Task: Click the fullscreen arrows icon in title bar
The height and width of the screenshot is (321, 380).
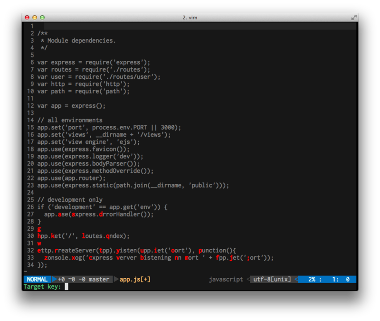Action: click(x=354, y=18)
